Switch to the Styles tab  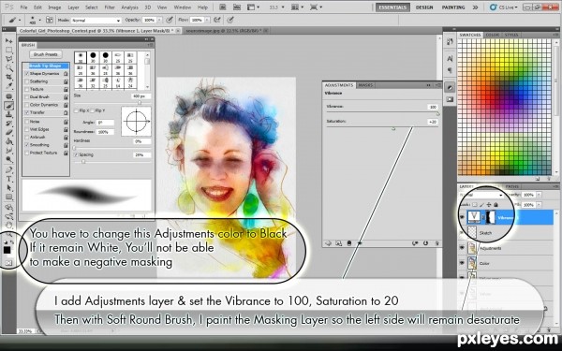point(511,35)
